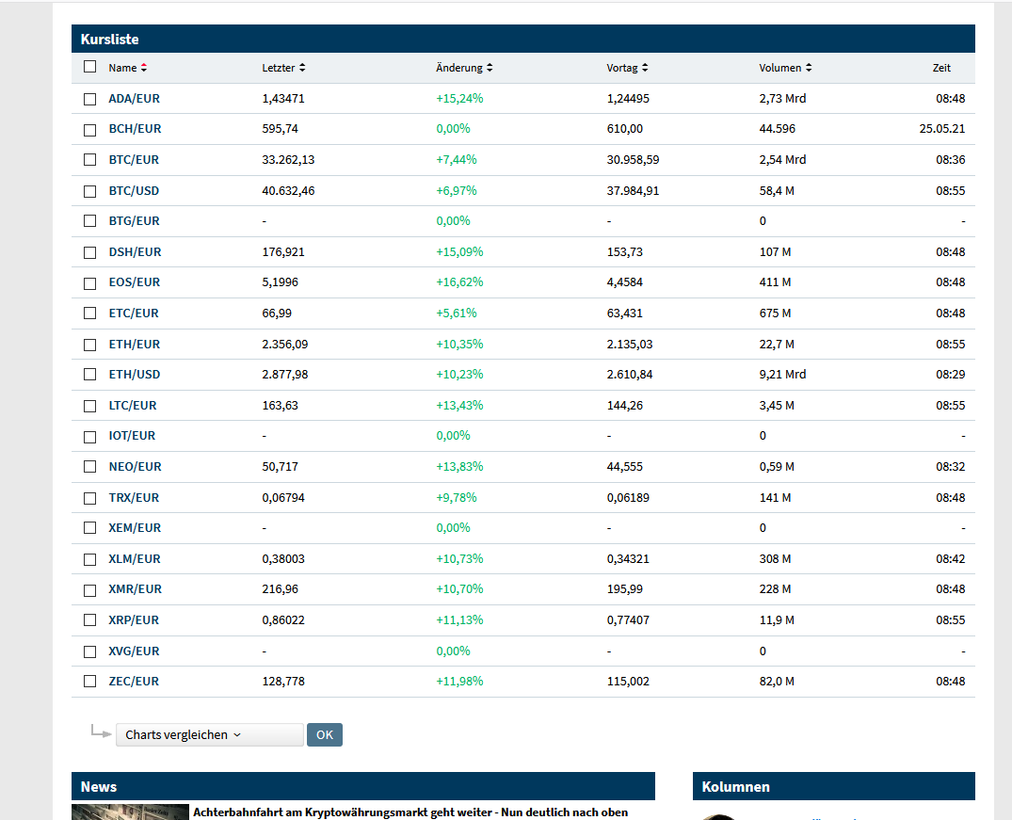Image resolution: width=1012 pixels, height=820 pixels.
Task: Open the news article thumbnail image
Action: [x=130, y=812]
